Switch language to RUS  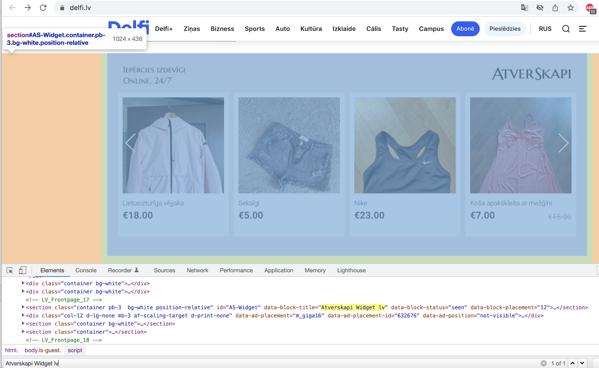point(545,29)
